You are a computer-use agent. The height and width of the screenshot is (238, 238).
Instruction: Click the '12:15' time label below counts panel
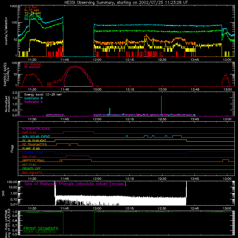[130, 60]
